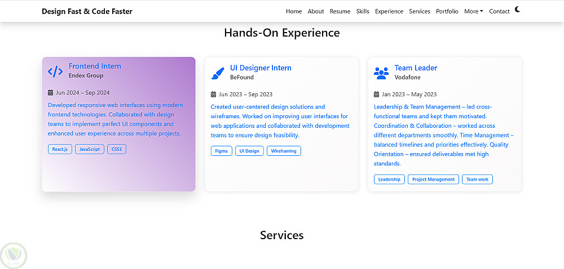Click the Team Leader description paragraph
Viewport: 564px width, 269px height.
tap(444, 135)
